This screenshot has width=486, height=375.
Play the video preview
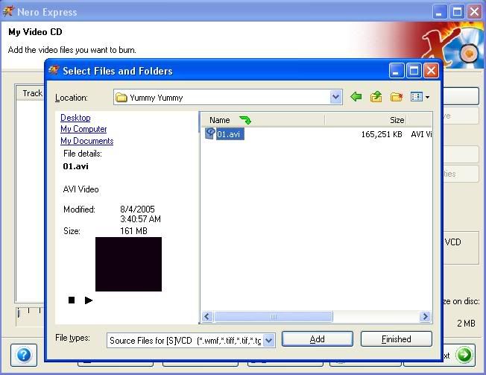pos(89,300)
